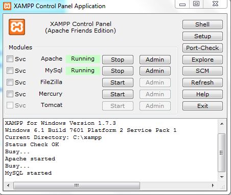Click the Tomcat Svc checkbox
The width and height of the screenshot is (231, 195).
(10, 105)
